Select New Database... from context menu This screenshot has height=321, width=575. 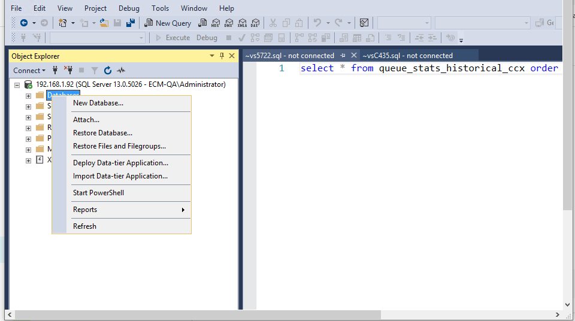click(x=98, y=103)
